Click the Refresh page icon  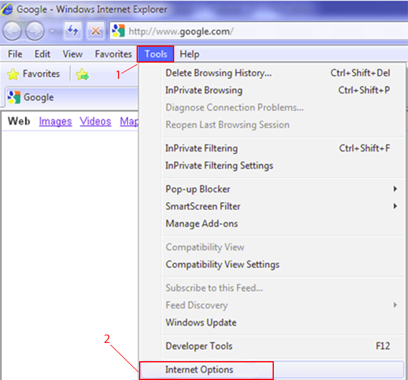coord(73,31)
